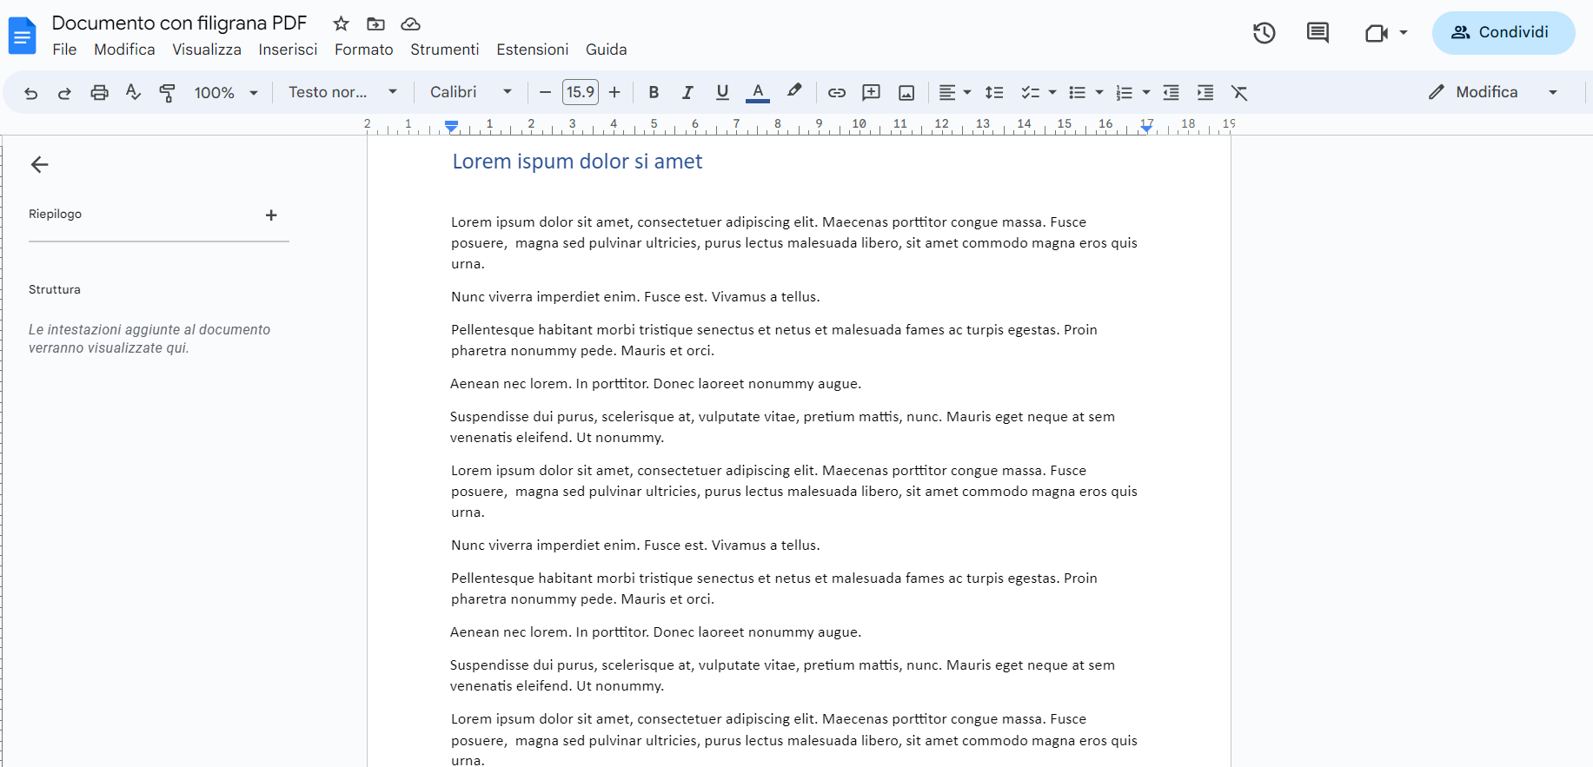Image resolution: width=1593 pixels, height=767 pixels.
Task: Open the Inserisci menu
Action: click(288, 50)
